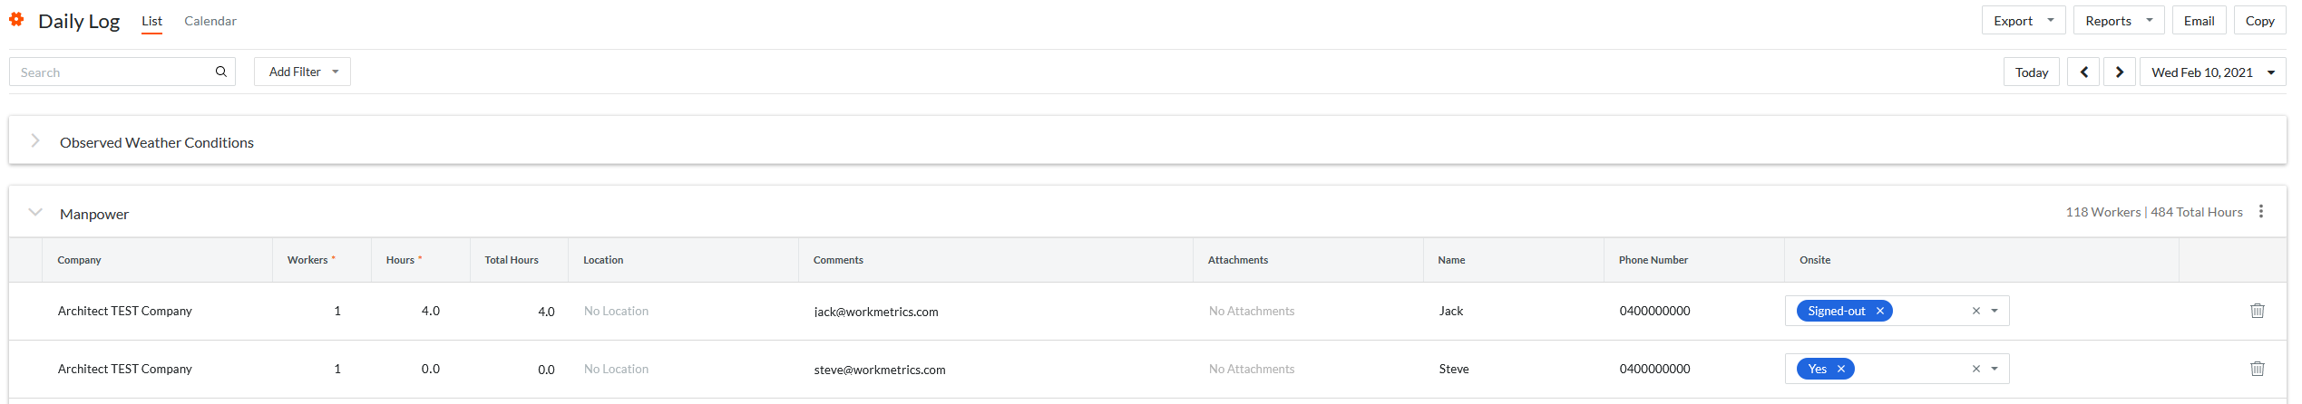Screen dimensions: 2302x404
Task: Open the Add Filter dropdown
Action: (x=302, y=72)
